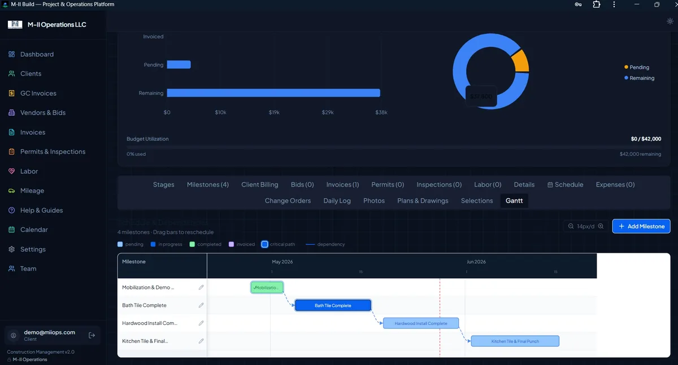678x365 pixels.
Task: Switch to the Daily Log tab
Action: point(337,201)
